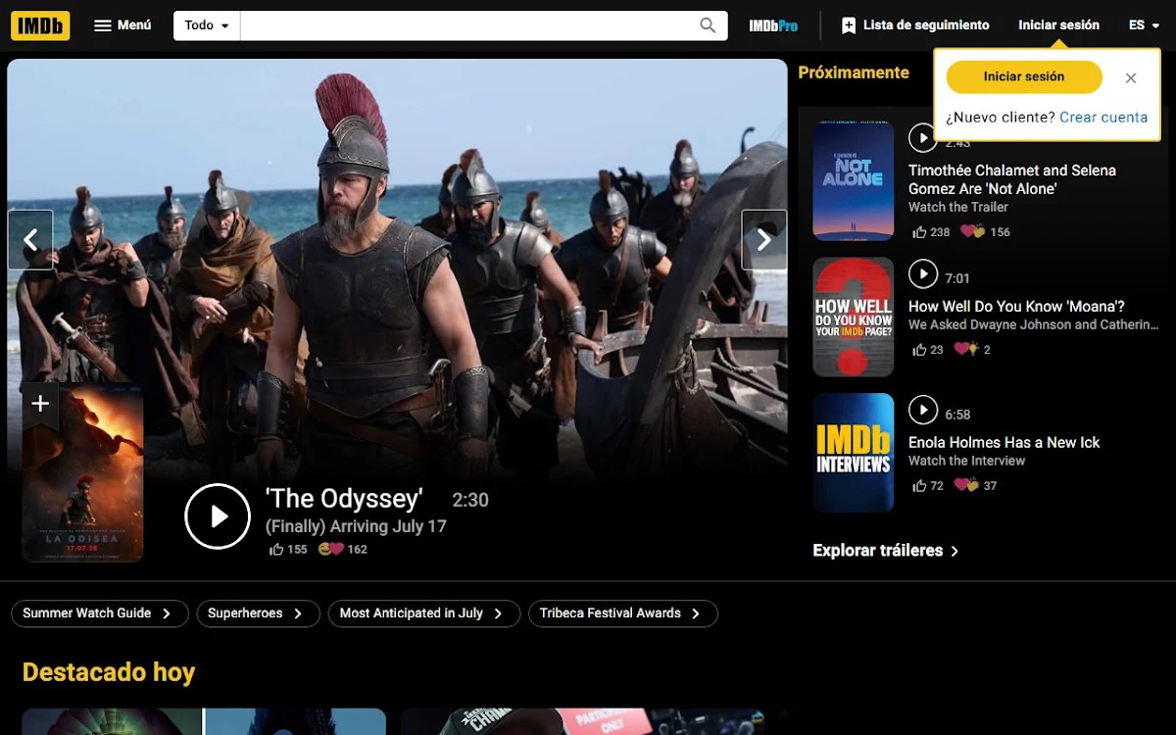Click the yellow Iniciar sesión button
Image resolution: width=1176 pixels, height=735 pixels.
tap(1024, 76)
